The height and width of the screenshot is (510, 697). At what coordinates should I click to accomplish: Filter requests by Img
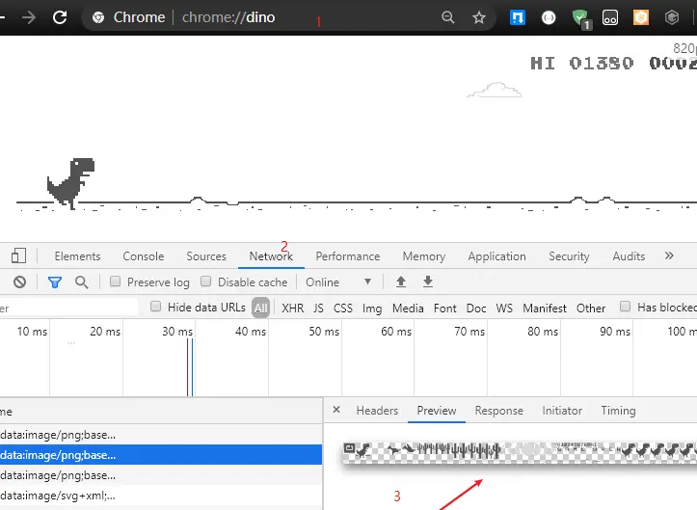click(372, 309)
